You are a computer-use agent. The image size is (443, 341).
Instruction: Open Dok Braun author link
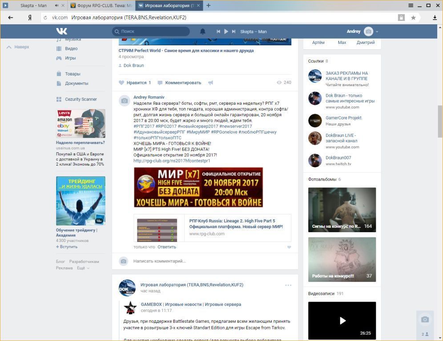click(x=133, y=65)
